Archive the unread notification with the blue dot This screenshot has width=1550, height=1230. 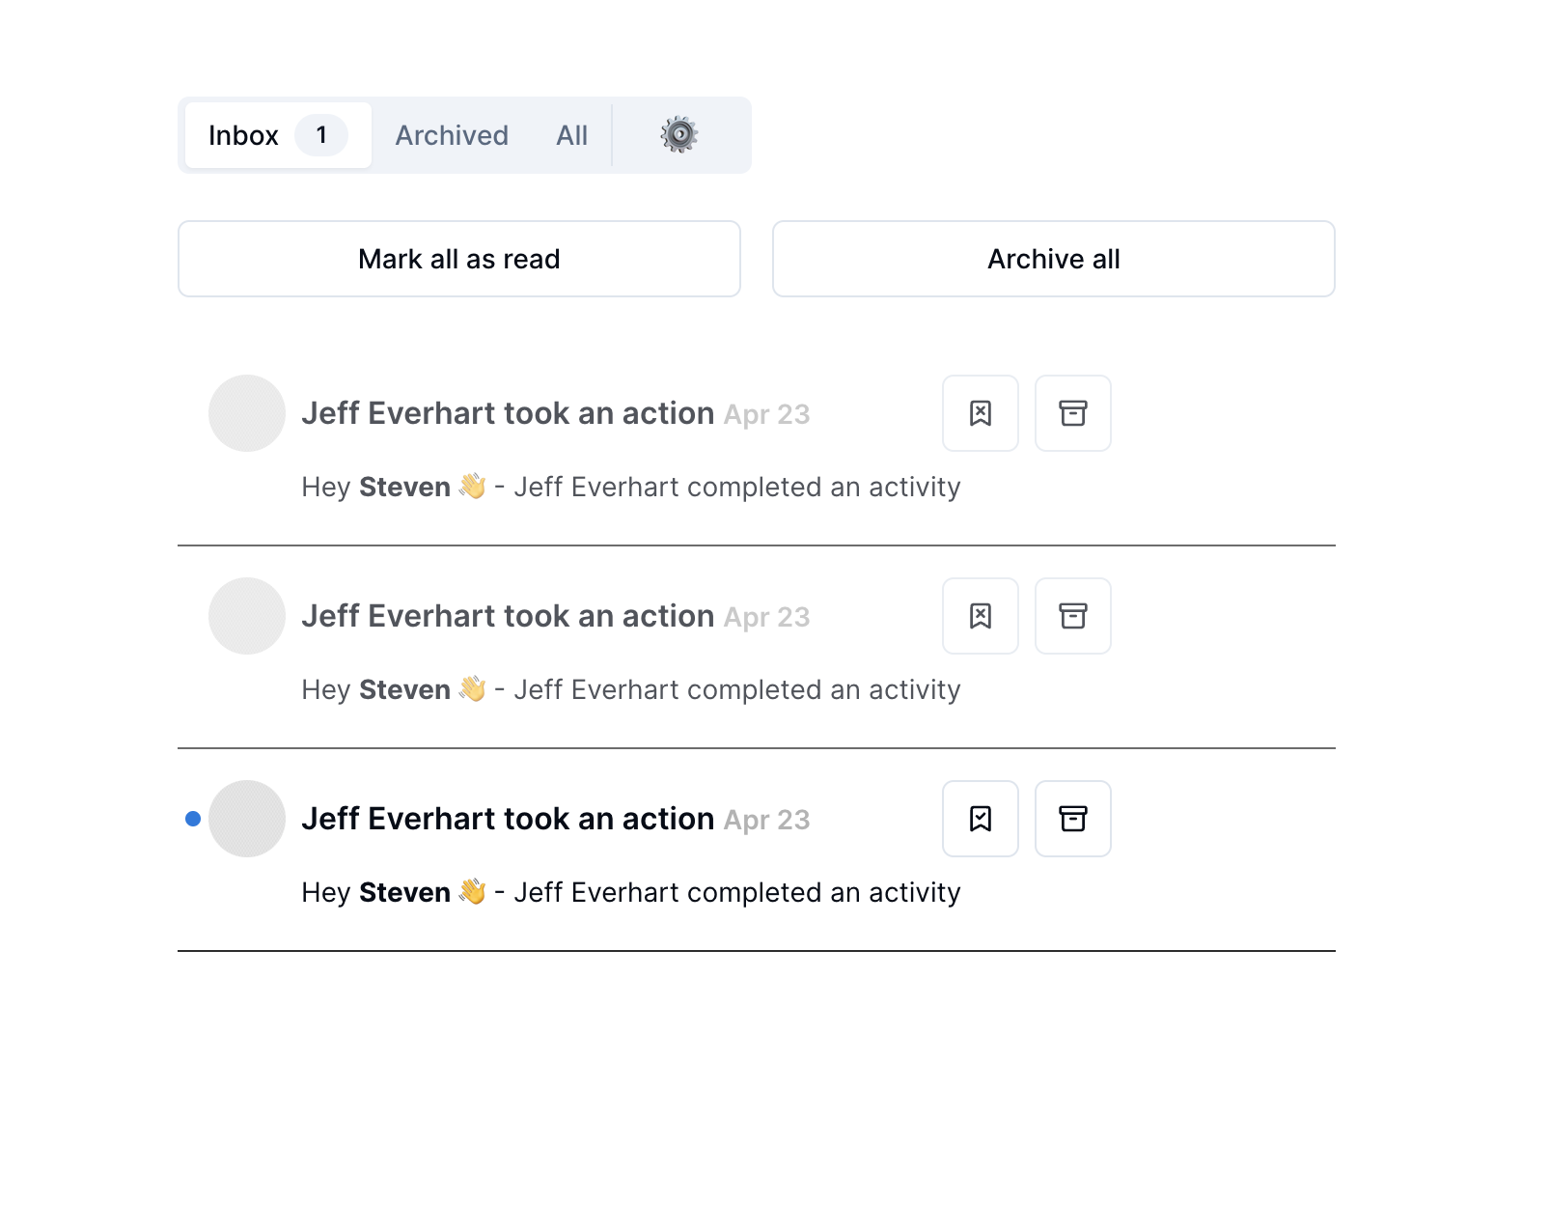1072,819
